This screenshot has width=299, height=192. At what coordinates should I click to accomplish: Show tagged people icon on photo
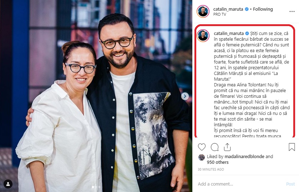point(8,184)
